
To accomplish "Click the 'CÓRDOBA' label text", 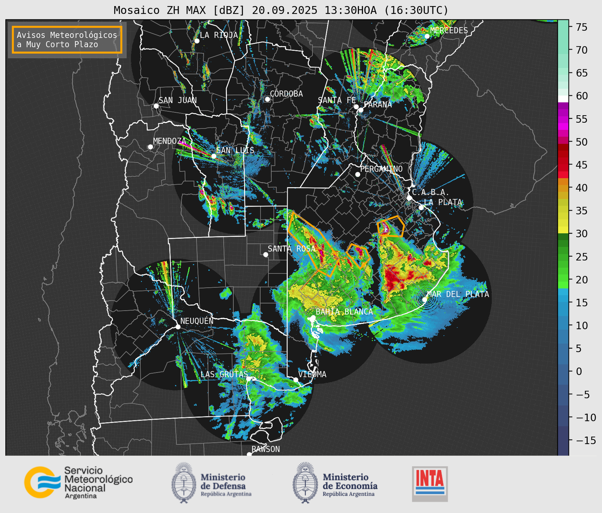I will click(x=286, y=93).
